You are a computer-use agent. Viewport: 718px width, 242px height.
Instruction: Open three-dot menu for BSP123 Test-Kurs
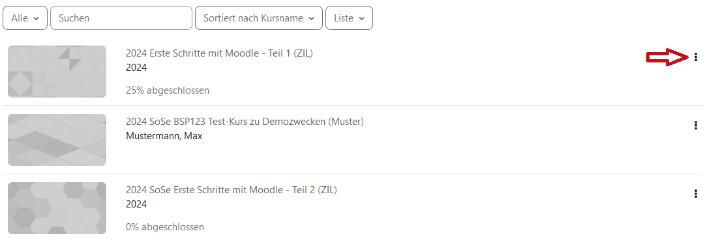pyautogui.click(x=696, y=126)
